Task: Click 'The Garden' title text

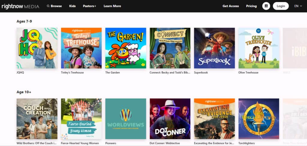Action: [113, 73]
